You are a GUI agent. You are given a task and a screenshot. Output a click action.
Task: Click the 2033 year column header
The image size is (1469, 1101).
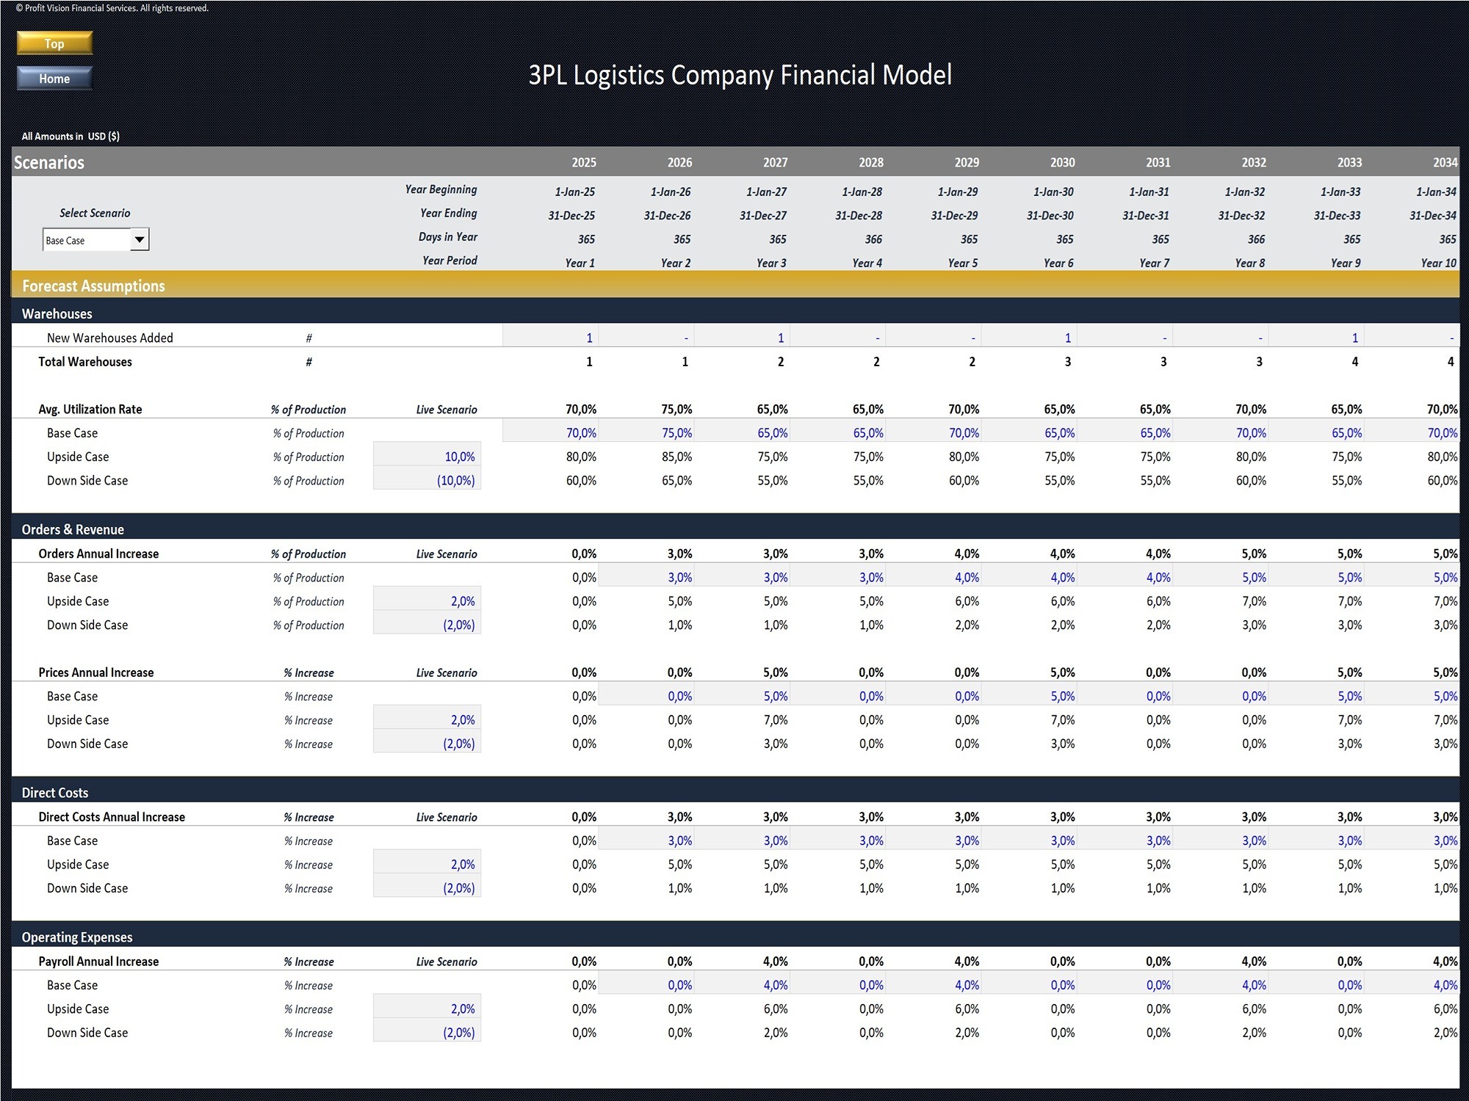pos(1349,162)
